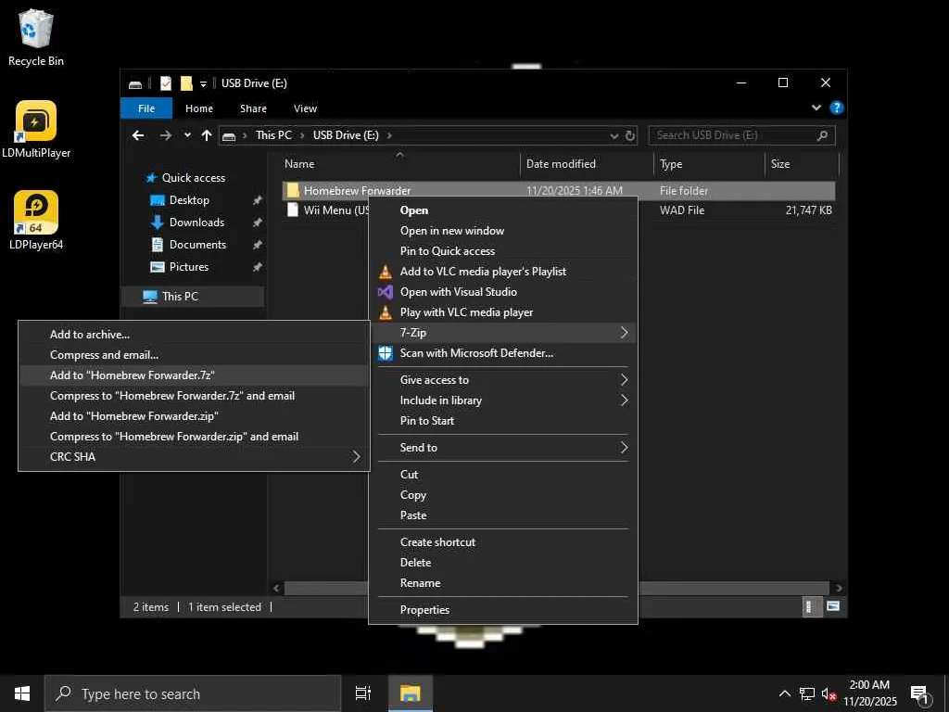Open Documents in navigation pane
This screenshot has width=949, height=712.
coord(197,245)
